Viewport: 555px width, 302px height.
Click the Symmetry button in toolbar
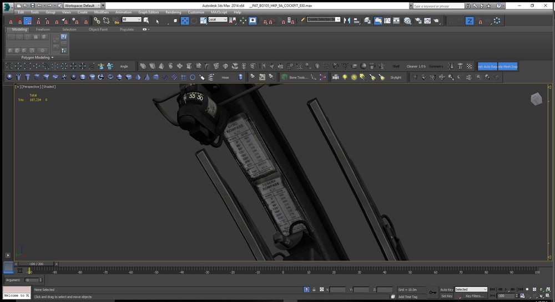436,66
